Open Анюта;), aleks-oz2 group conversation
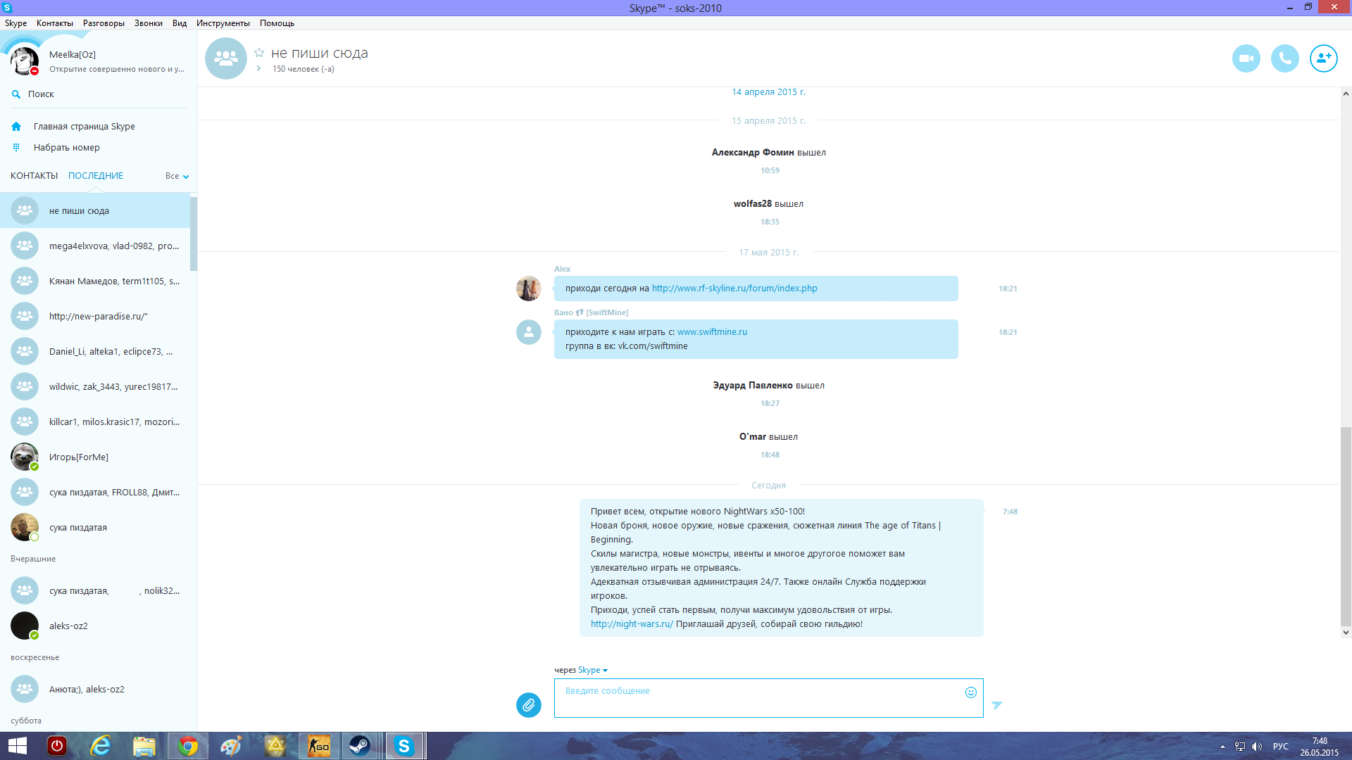 point(95,689)
